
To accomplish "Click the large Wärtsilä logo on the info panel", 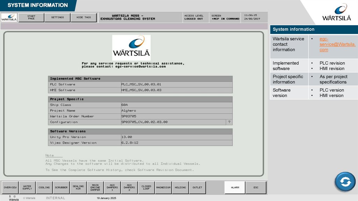I will (x=131, y=48).
